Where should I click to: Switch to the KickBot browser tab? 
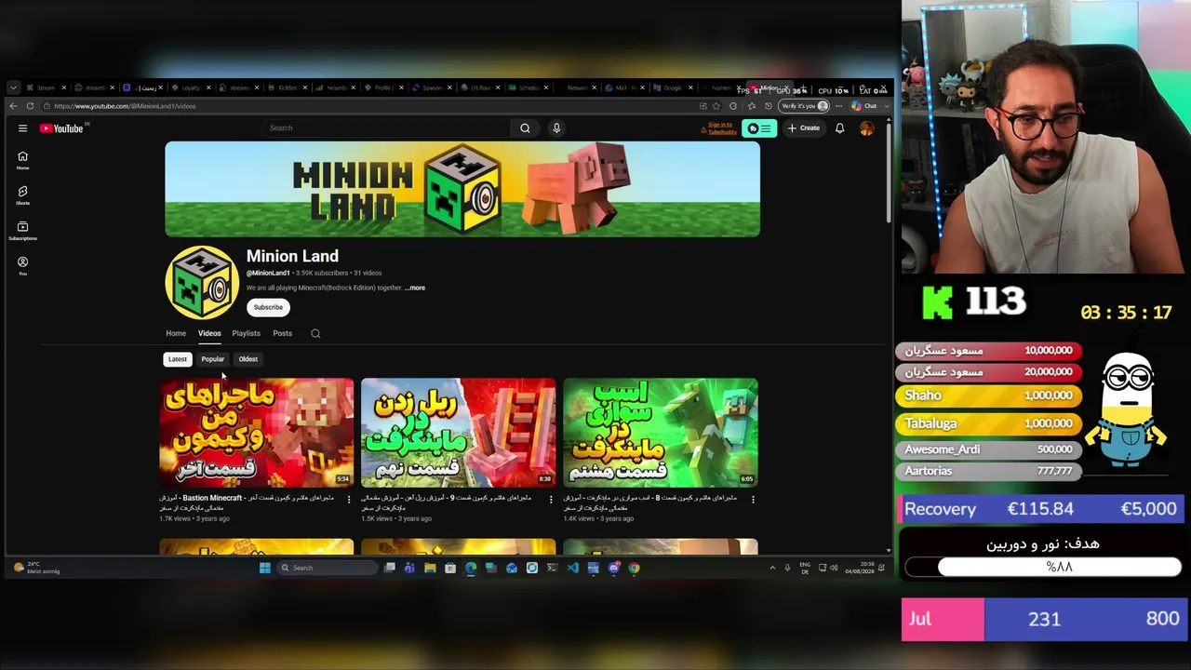tap(286, 87)
